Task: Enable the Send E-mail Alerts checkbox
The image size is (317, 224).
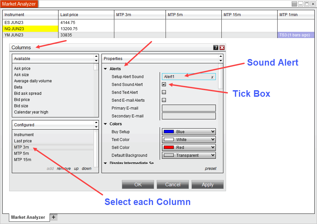Action: coord(164,100)
